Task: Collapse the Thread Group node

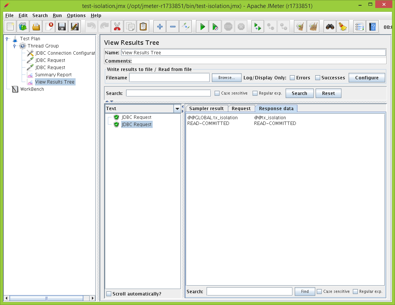Action: 14,46
